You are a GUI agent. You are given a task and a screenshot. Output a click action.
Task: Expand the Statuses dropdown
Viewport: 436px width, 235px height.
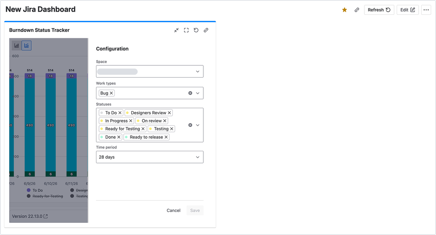point(198,125)
